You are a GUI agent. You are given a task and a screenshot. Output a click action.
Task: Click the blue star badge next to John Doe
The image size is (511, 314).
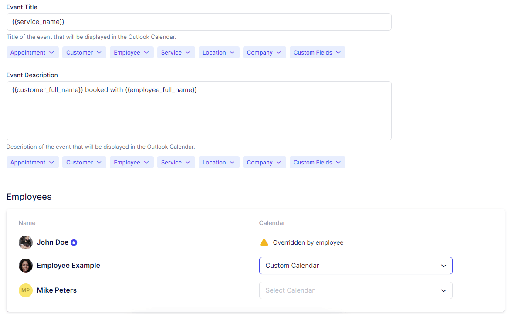[74, 242]
